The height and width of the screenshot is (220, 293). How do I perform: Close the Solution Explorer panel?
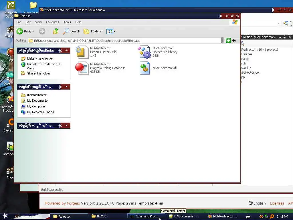(x=290, y=37)
